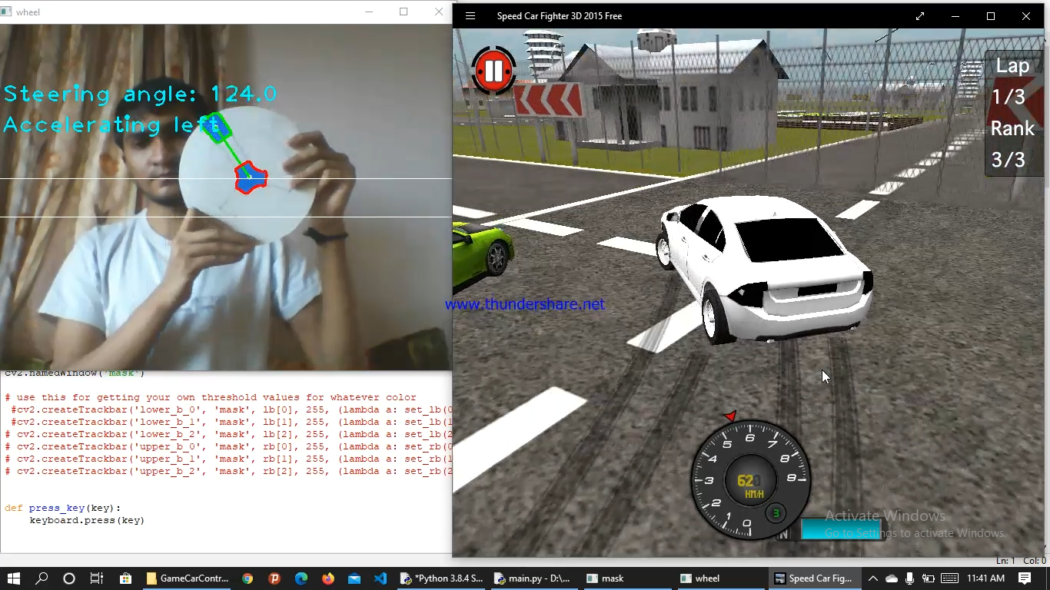1050x590 pixels.
Task: Open Windows Search from the taskbar
Action: 42,578
